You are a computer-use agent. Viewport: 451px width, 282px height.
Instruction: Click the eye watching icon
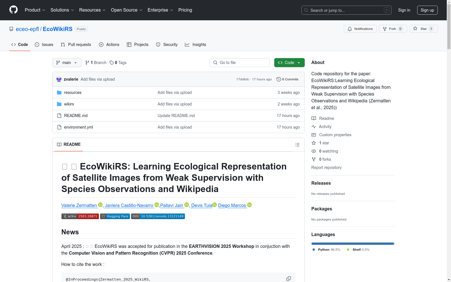(314, 151)
